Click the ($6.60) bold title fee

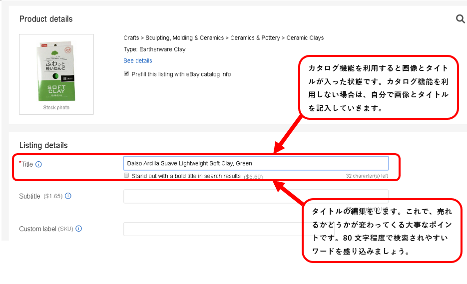click(253, 177)
